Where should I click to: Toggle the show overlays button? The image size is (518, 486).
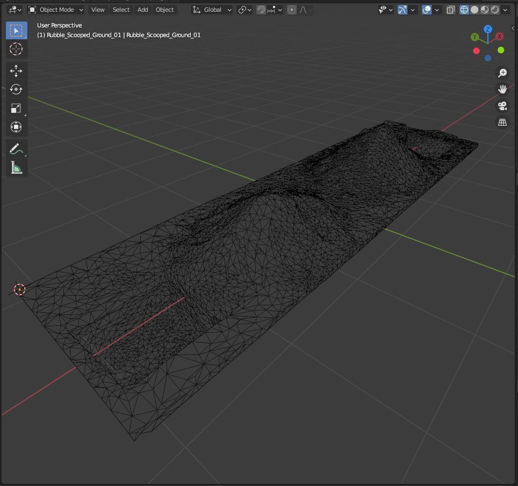point(427,10)
